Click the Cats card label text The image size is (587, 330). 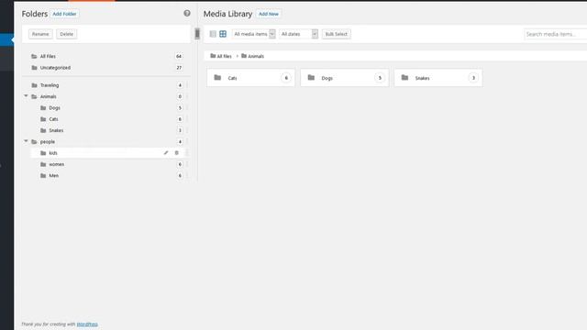232,78
